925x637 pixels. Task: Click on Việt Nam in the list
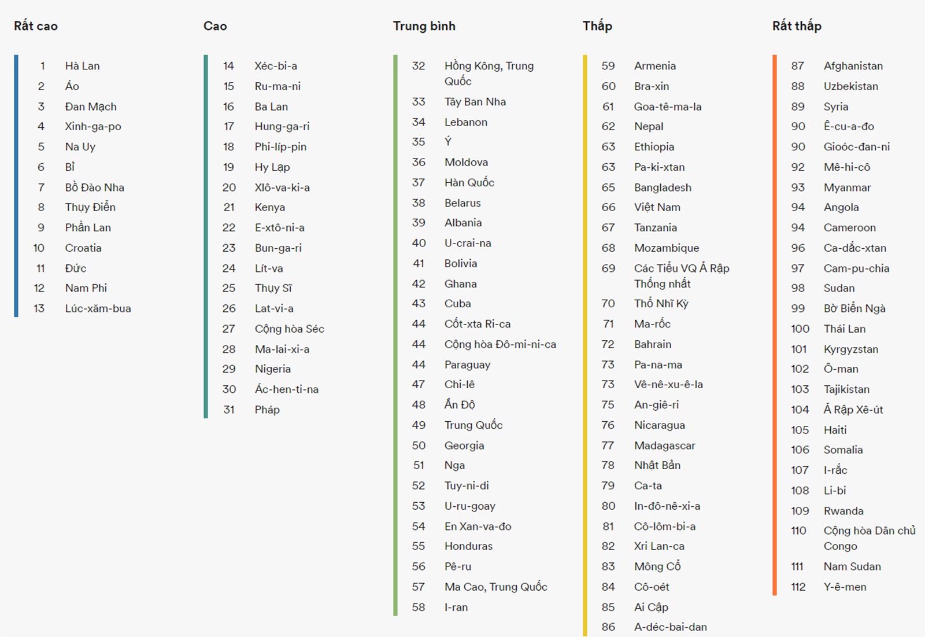657,207
